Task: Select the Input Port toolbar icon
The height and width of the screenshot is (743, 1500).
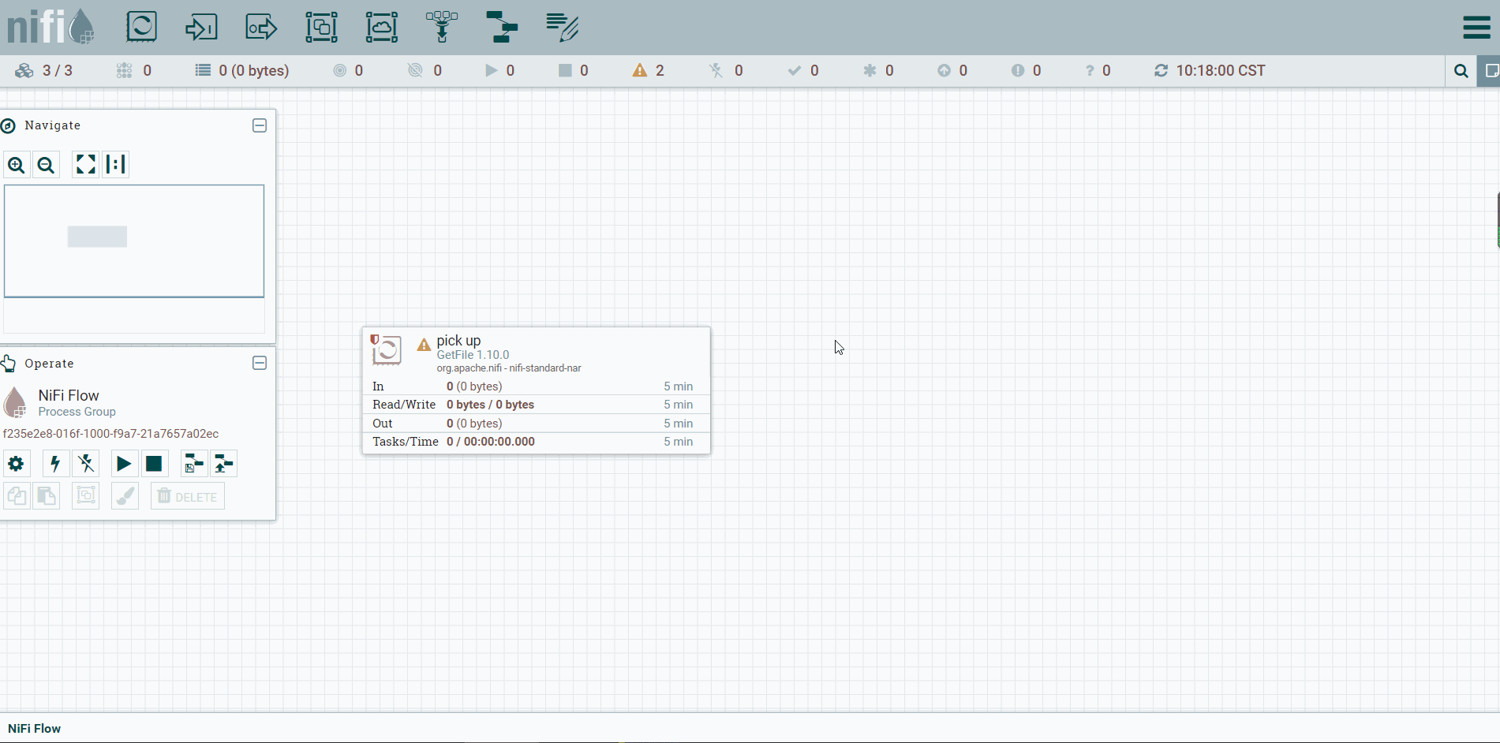Action: pos(201,27)
